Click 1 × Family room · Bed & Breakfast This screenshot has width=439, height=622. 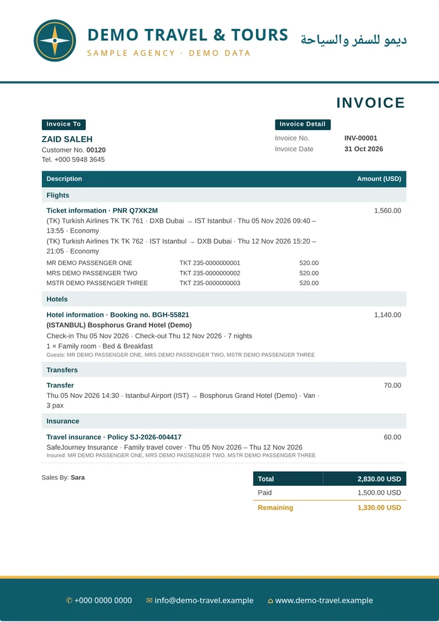pyautogui.click(x=100, y=346)
